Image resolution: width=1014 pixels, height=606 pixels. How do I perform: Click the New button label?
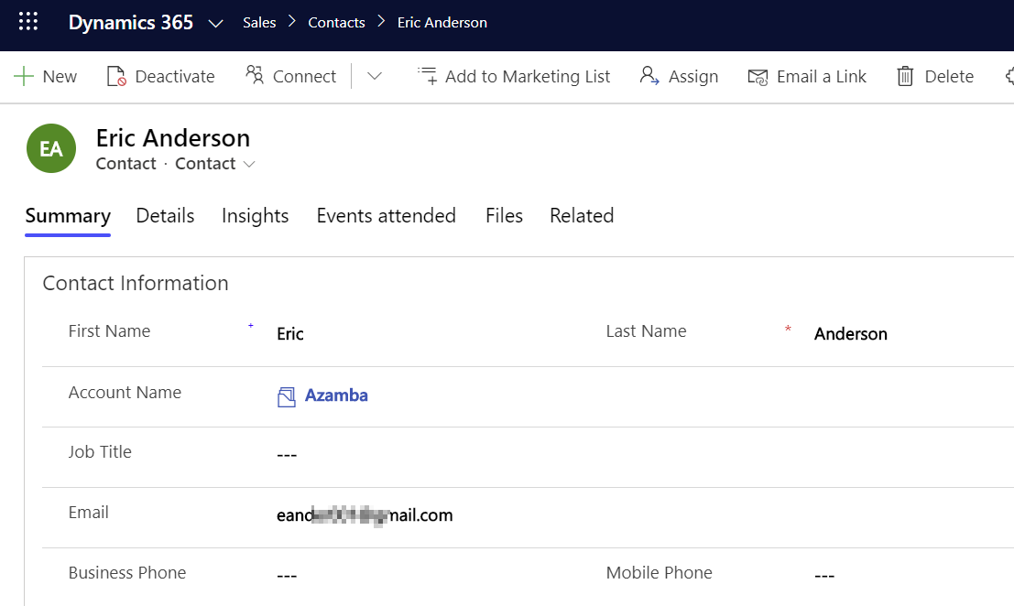point(60,76)
